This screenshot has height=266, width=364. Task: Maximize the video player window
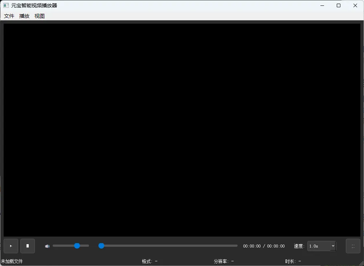tap(339, 5)
